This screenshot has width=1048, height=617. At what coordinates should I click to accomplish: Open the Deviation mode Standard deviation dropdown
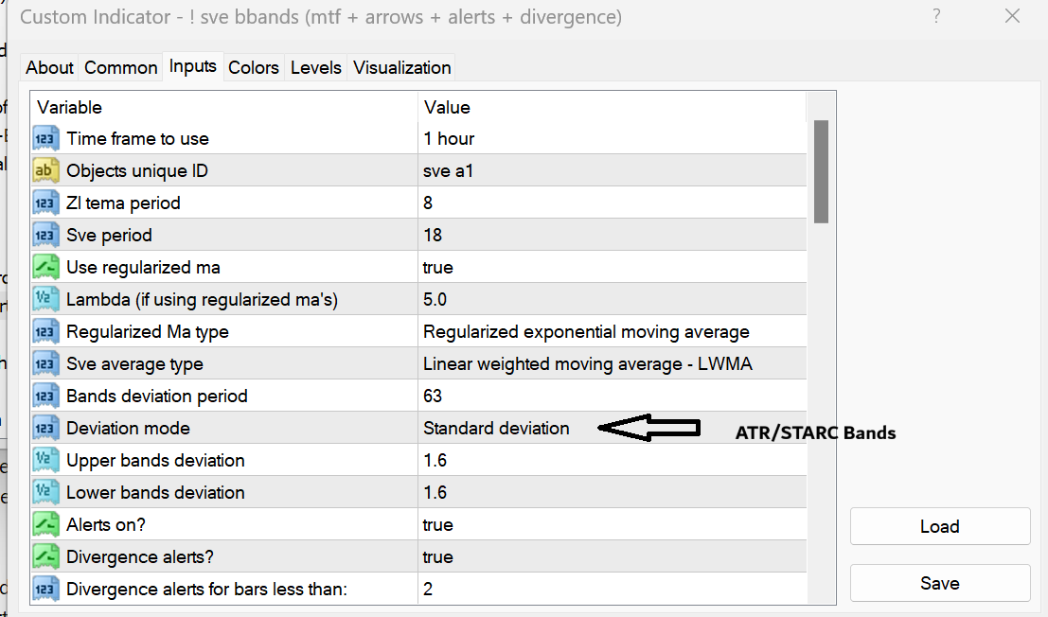point(496,429)
